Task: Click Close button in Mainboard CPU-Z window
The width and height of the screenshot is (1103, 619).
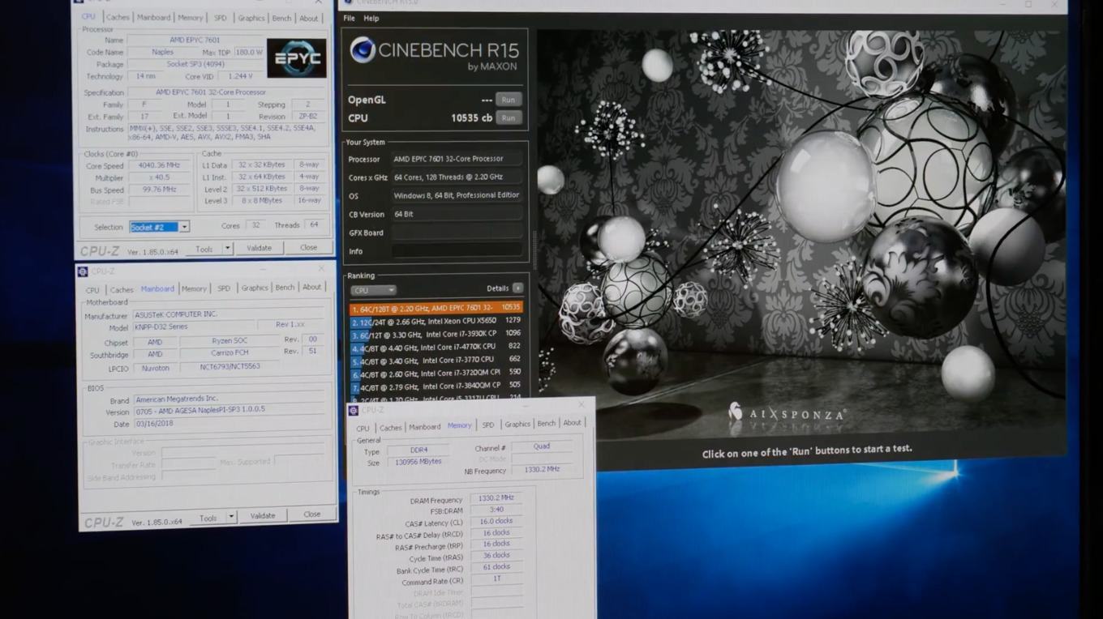Action: tap(312, 514)
